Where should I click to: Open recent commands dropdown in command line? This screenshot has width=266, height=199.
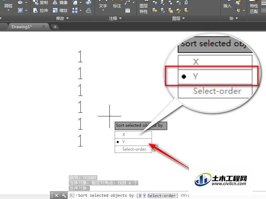(x=76, y=195)
